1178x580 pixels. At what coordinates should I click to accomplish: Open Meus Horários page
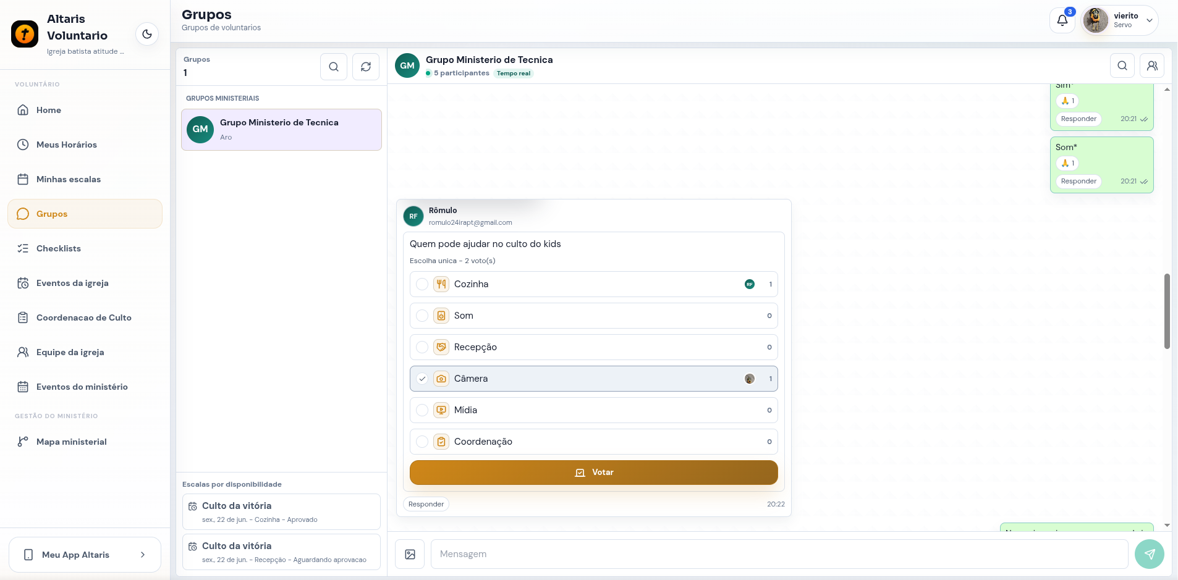[85, 145]
